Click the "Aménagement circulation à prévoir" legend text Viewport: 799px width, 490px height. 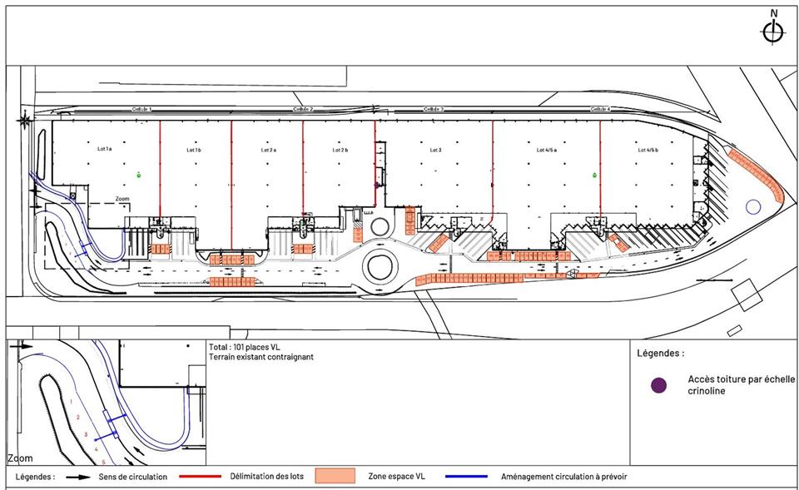point(563,478)
